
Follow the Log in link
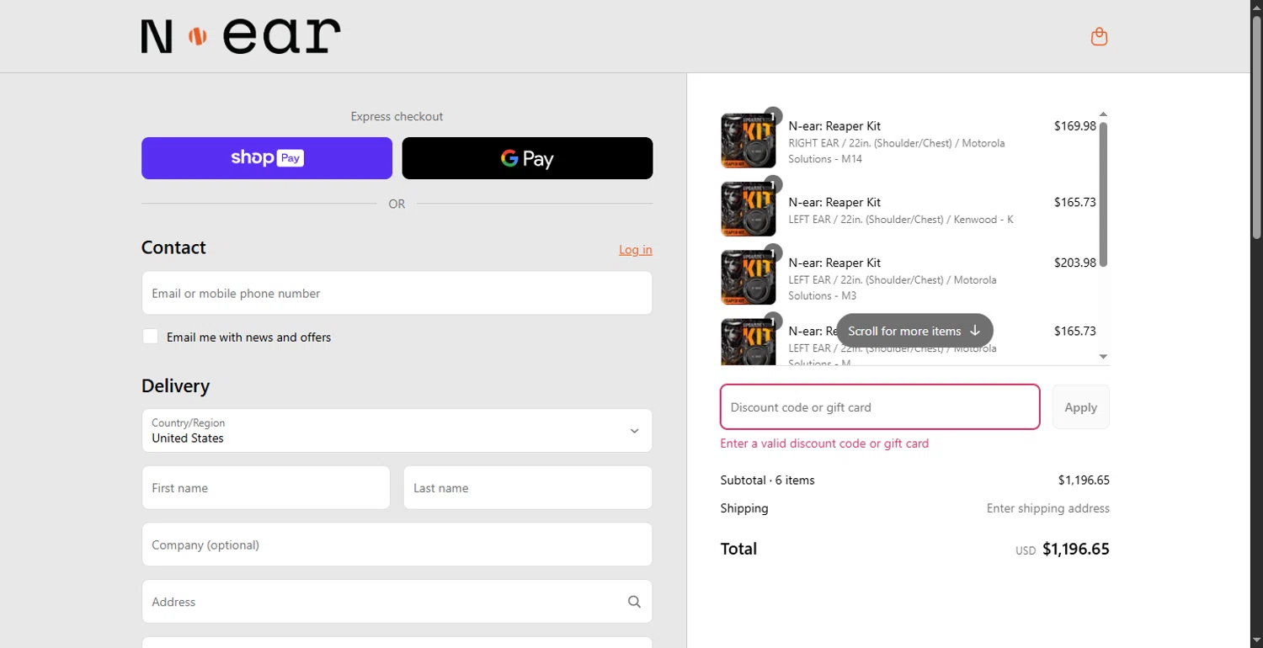636,249
